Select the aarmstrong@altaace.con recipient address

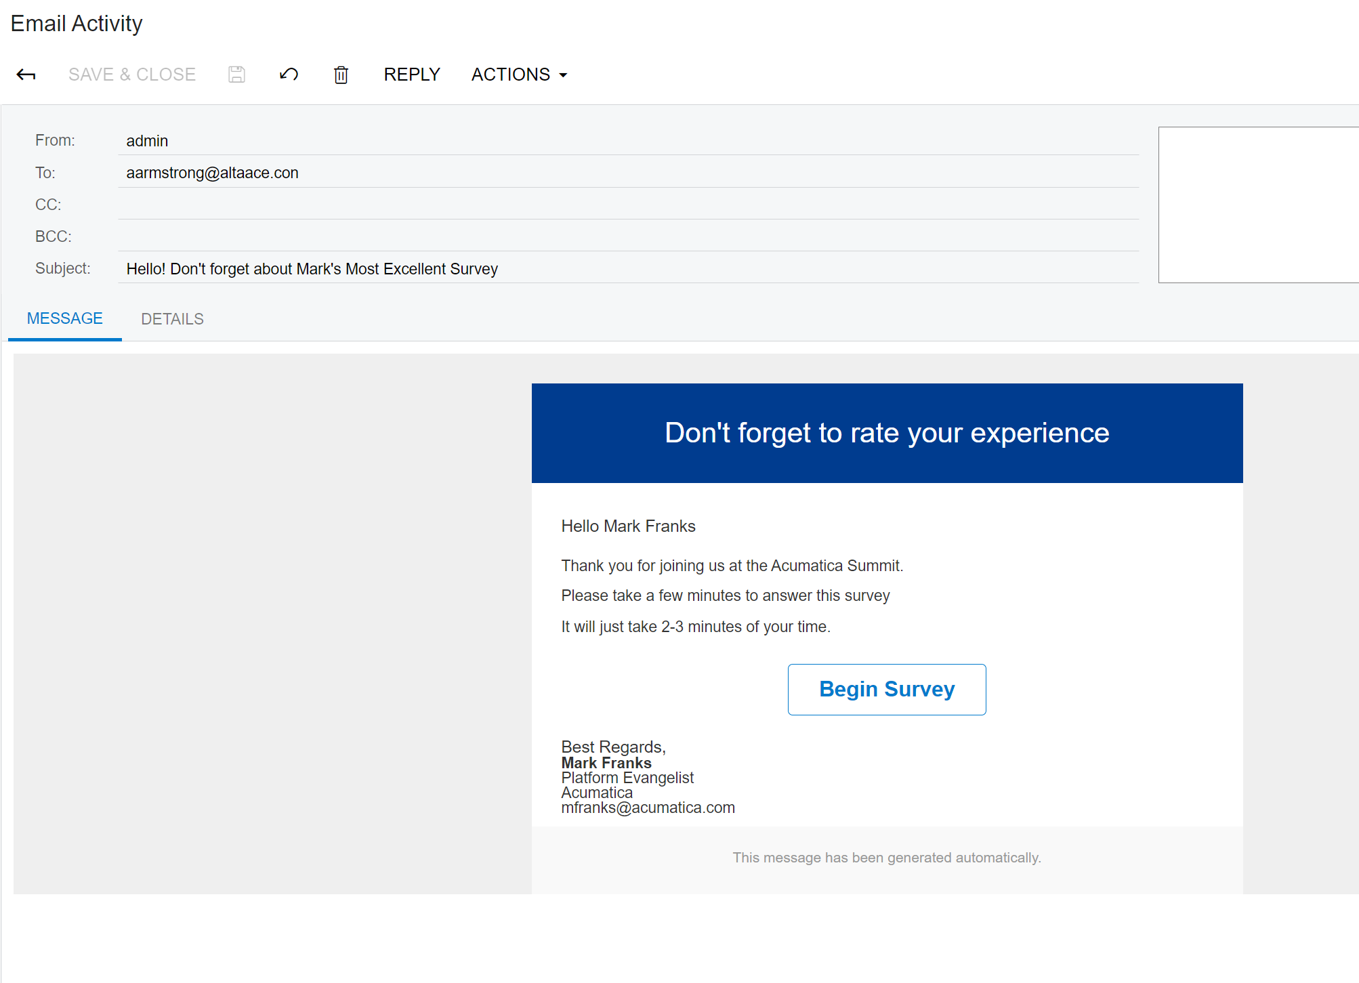(212, 172)
